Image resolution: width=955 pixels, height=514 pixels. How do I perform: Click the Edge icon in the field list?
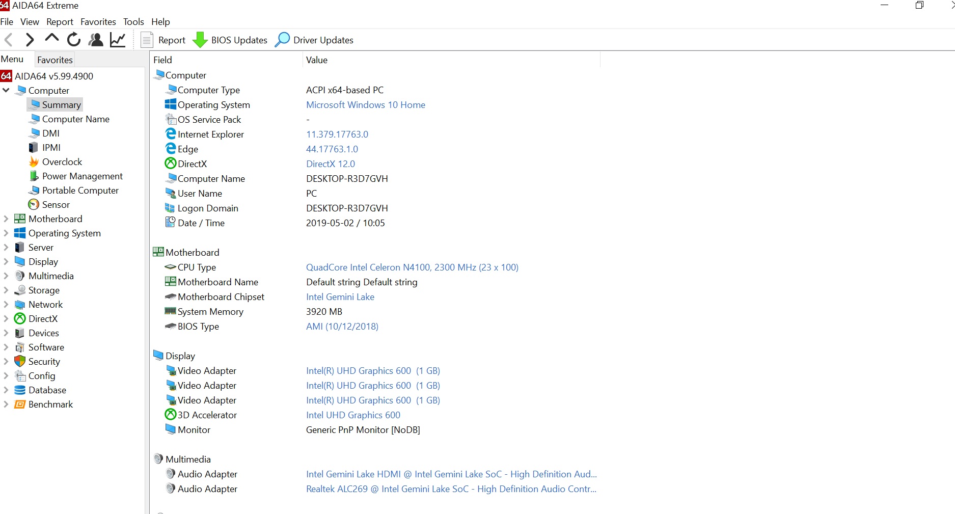pyautogui.click(x=171, y=149)
